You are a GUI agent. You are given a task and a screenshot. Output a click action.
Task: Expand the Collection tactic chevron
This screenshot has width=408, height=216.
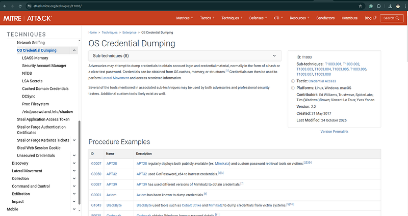[x=74, y=178]
